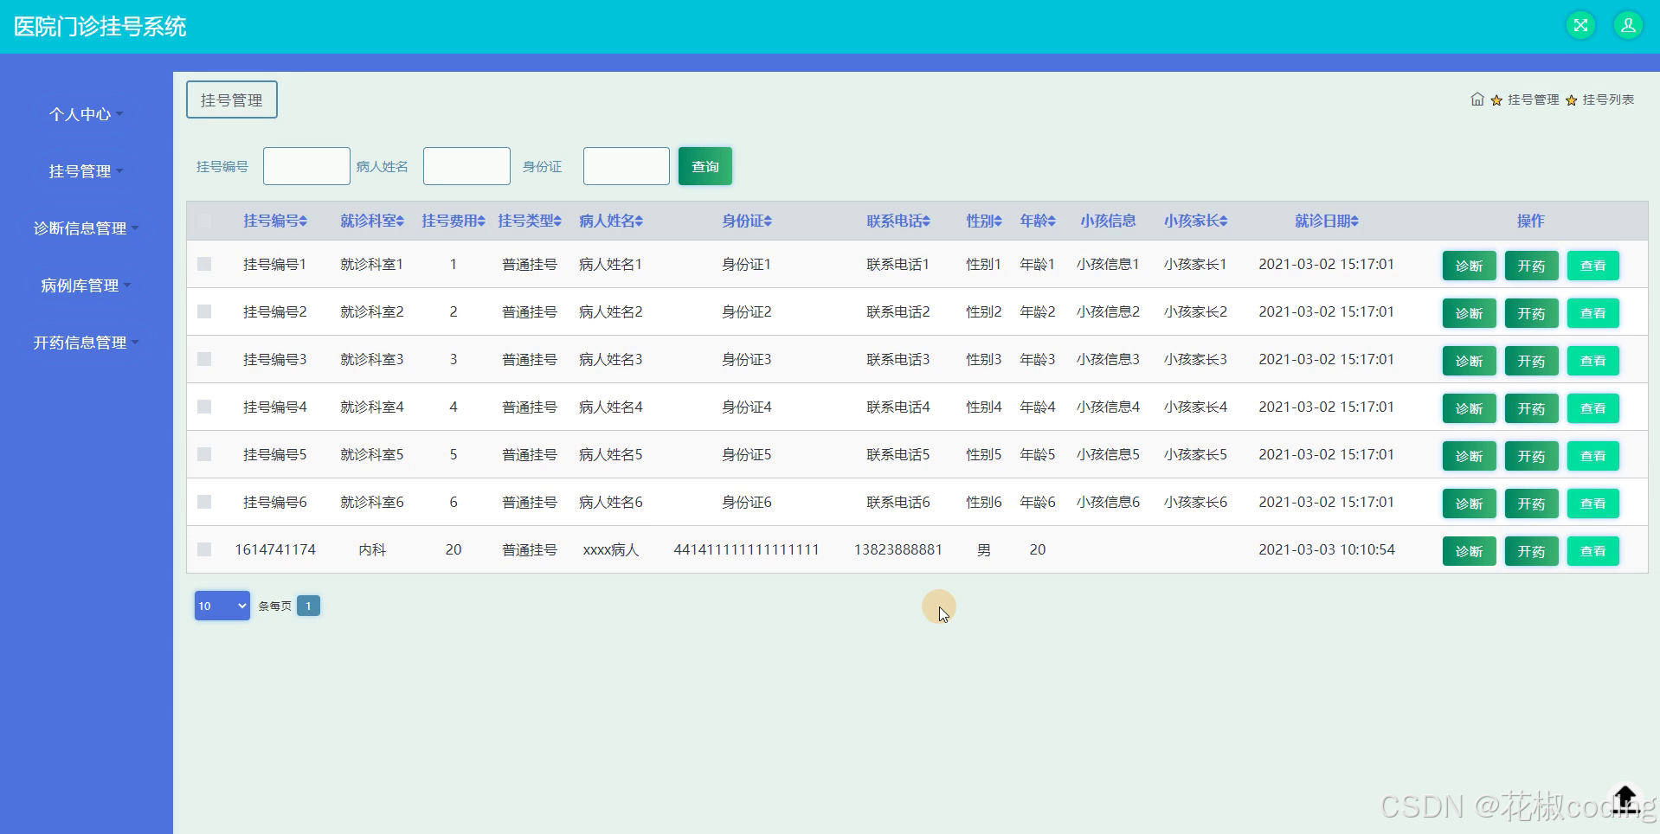Expand the 挂号管理 sidebar menu

coord(86,171)
